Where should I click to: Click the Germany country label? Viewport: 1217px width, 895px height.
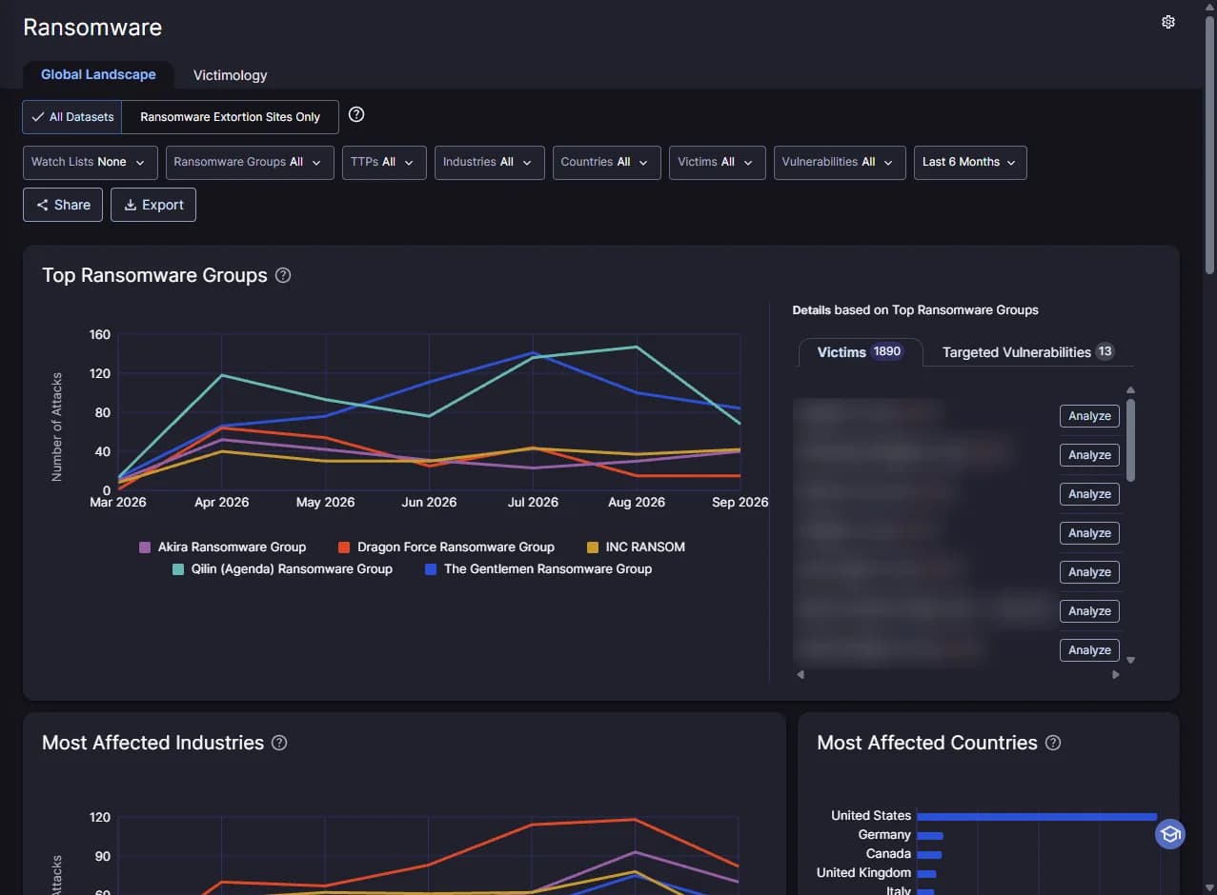(884, 835)
